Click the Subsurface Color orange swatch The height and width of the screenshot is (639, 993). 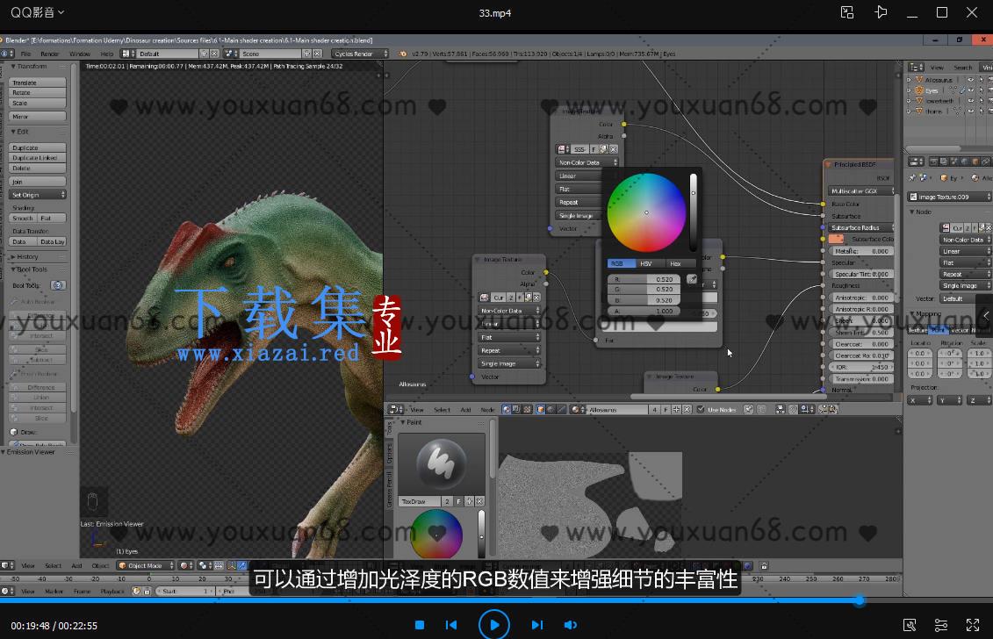(836, 240)
